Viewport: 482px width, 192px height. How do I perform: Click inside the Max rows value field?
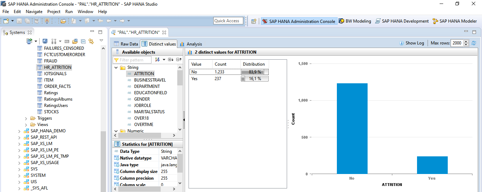(457, 43)
